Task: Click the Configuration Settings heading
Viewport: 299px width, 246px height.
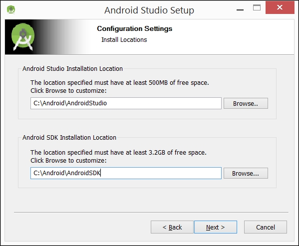Action: pos(135,28)
